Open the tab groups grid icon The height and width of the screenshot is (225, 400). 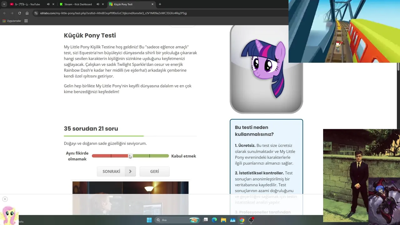[26, 21]
